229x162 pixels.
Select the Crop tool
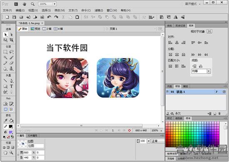(11, 40)
